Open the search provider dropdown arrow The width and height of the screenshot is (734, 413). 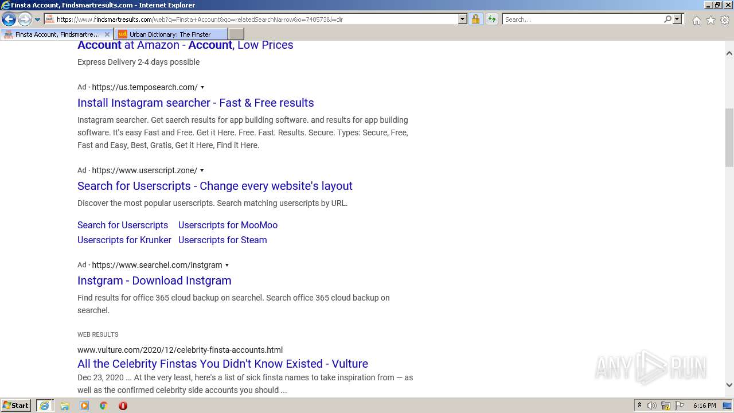(x=677, y=19)
